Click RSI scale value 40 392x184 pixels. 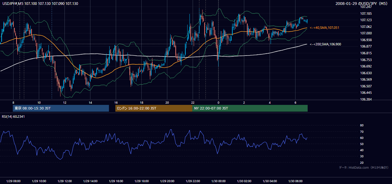click(x=362, y=150)
